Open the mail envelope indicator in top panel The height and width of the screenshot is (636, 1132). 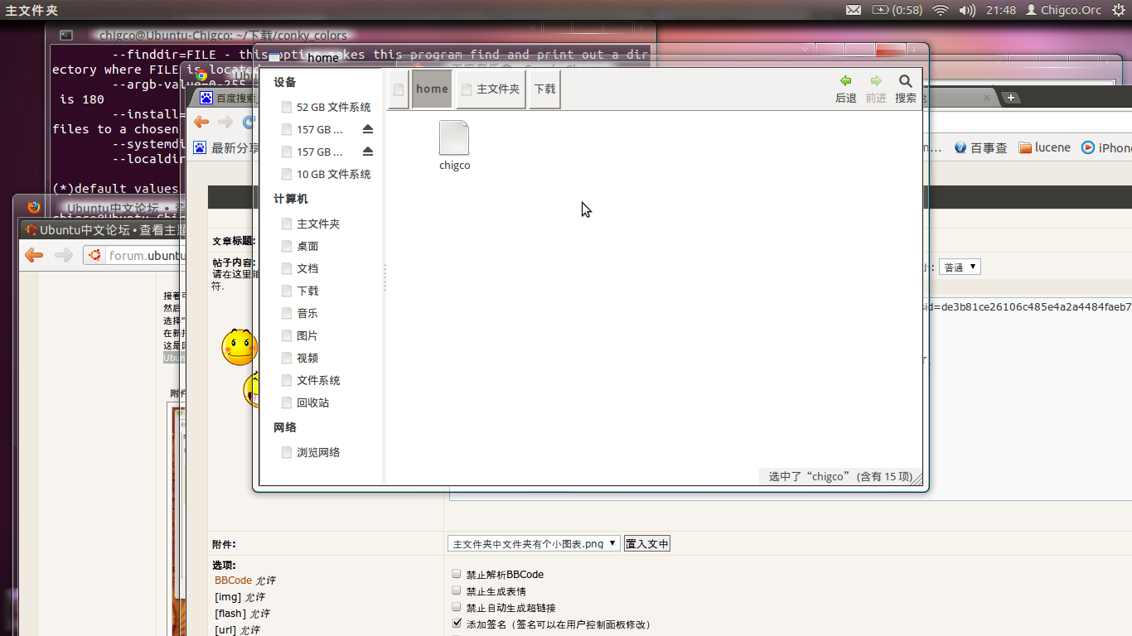click(853, 10)
